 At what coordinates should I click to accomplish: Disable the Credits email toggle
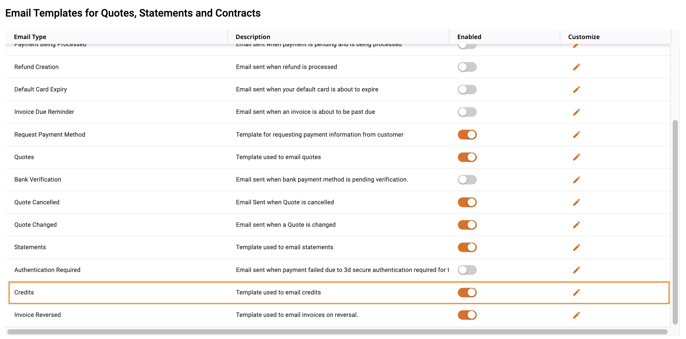tap(467, 292)
